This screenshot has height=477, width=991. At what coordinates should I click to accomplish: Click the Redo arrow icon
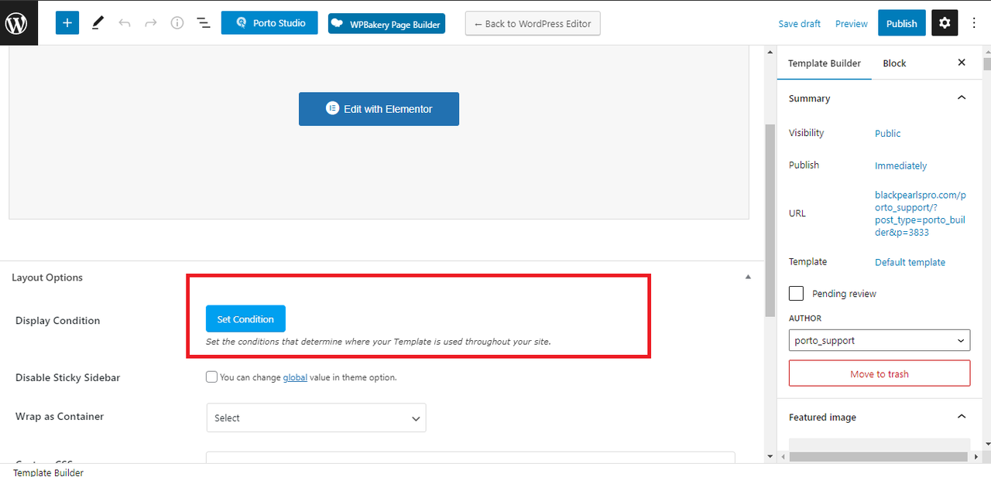(x=151, y=23)
